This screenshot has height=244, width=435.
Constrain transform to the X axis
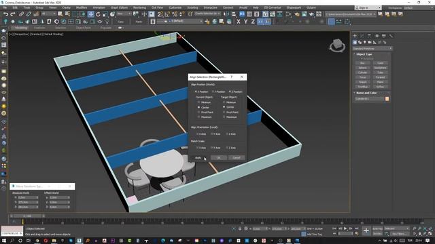point(239,21)
